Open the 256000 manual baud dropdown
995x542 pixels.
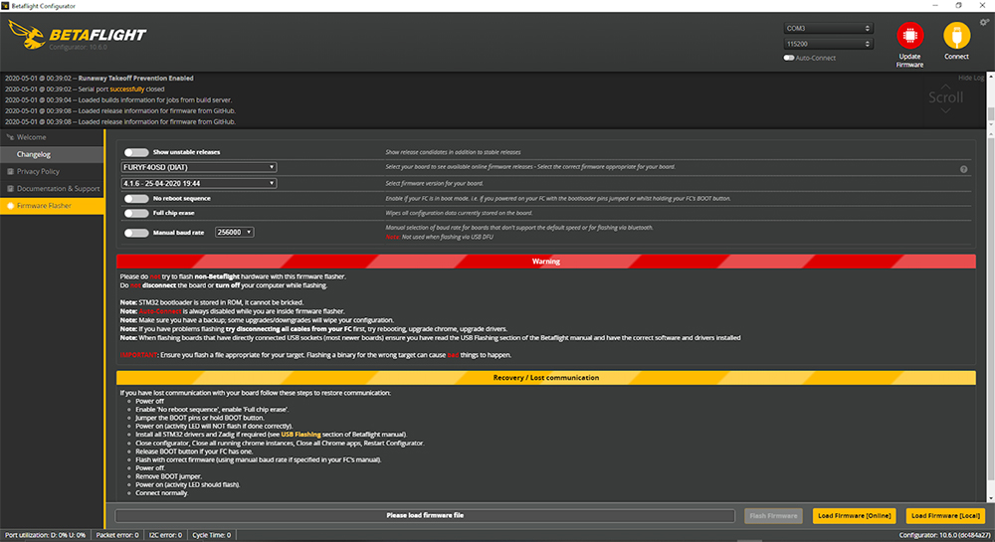tap(234, 232)
